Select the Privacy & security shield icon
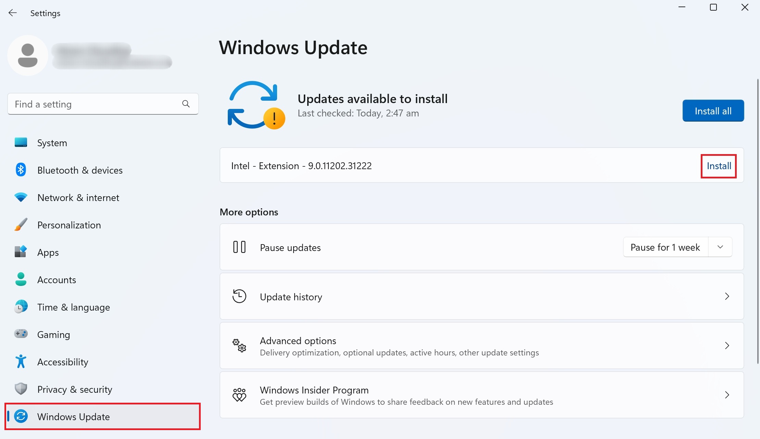This screenshot has width=760, height=439. (x=21, y=389)
